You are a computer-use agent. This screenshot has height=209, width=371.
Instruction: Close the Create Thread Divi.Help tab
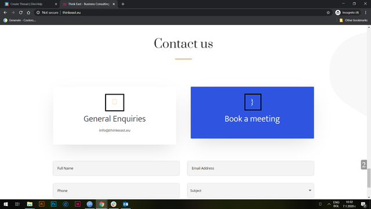point(56,4)
